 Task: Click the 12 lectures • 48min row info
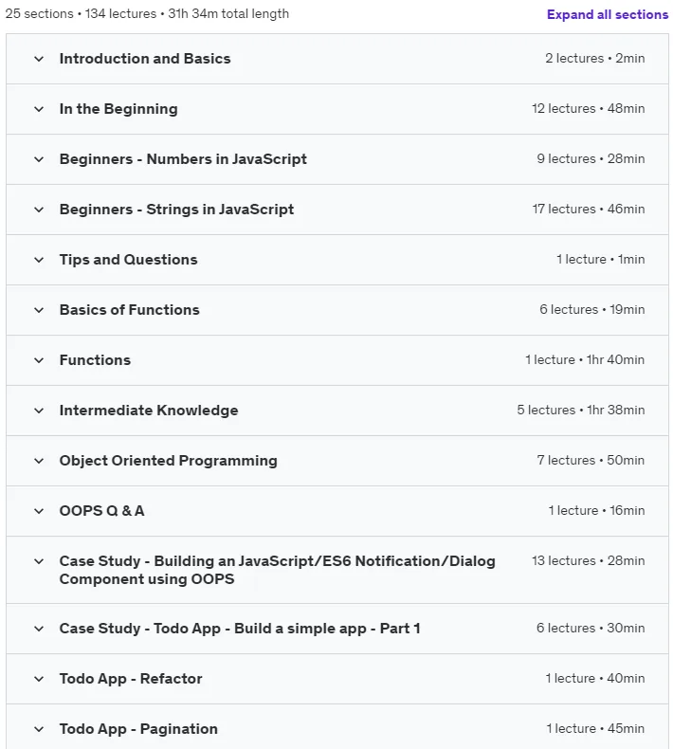point(588,108)
